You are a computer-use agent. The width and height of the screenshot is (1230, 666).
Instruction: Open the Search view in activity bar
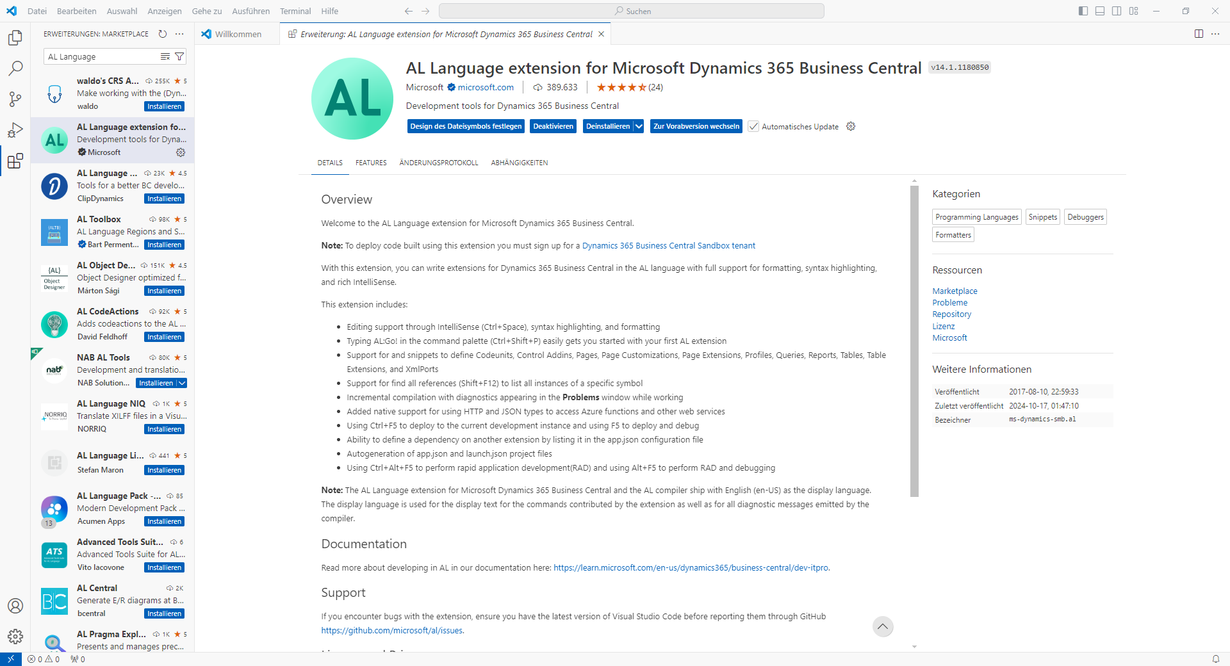click(x=15, y=69)
